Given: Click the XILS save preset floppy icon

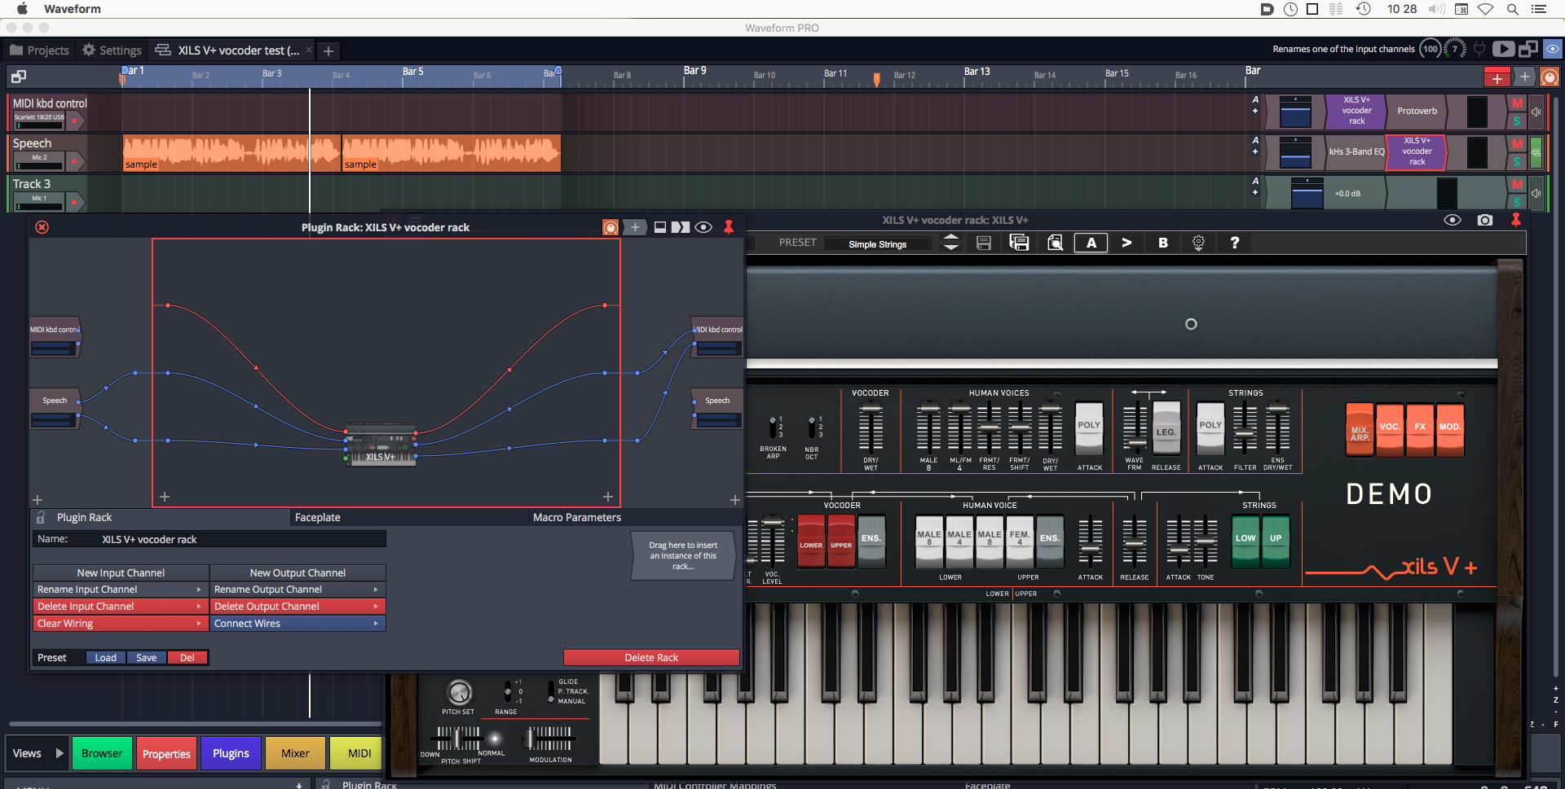Looking at the screenshot, I should (984, 243).
